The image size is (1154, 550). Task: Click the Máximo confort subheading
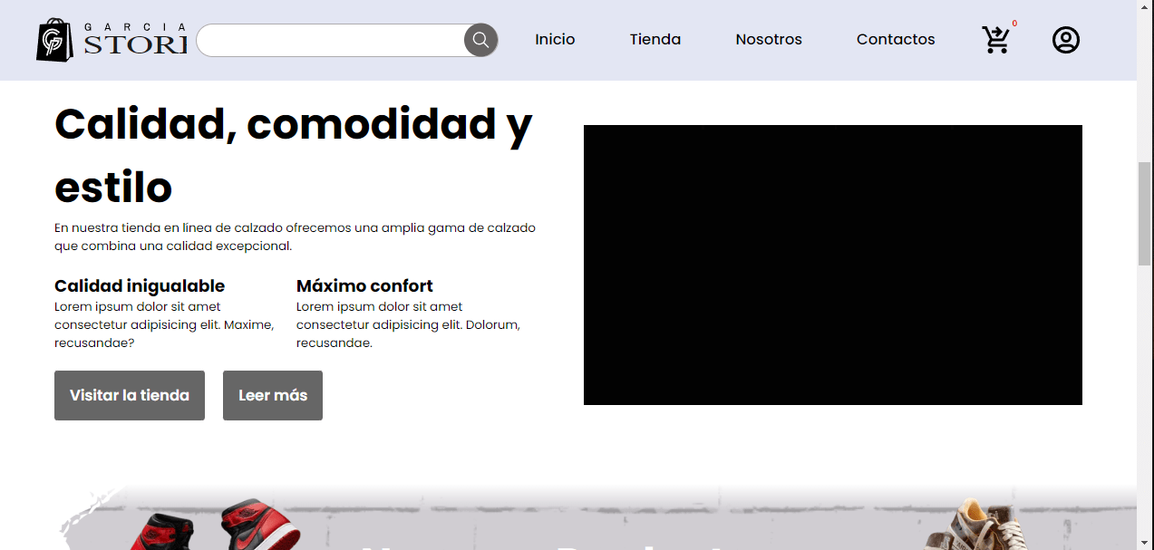[364, 285]
